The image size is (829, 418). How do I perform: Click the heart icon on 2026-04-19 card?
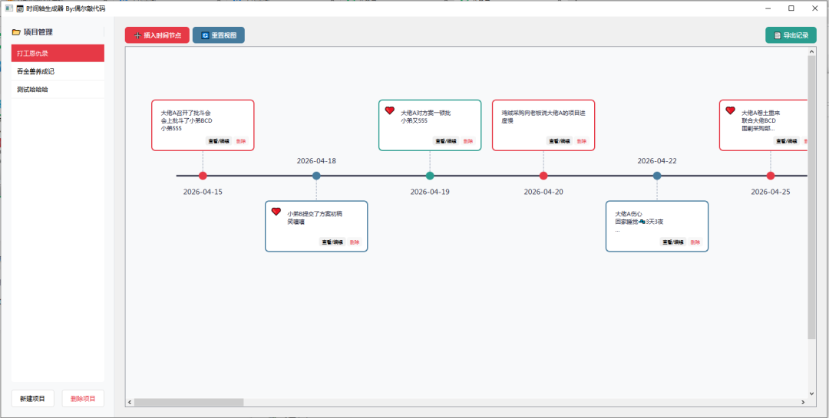(x=390, y=110)
